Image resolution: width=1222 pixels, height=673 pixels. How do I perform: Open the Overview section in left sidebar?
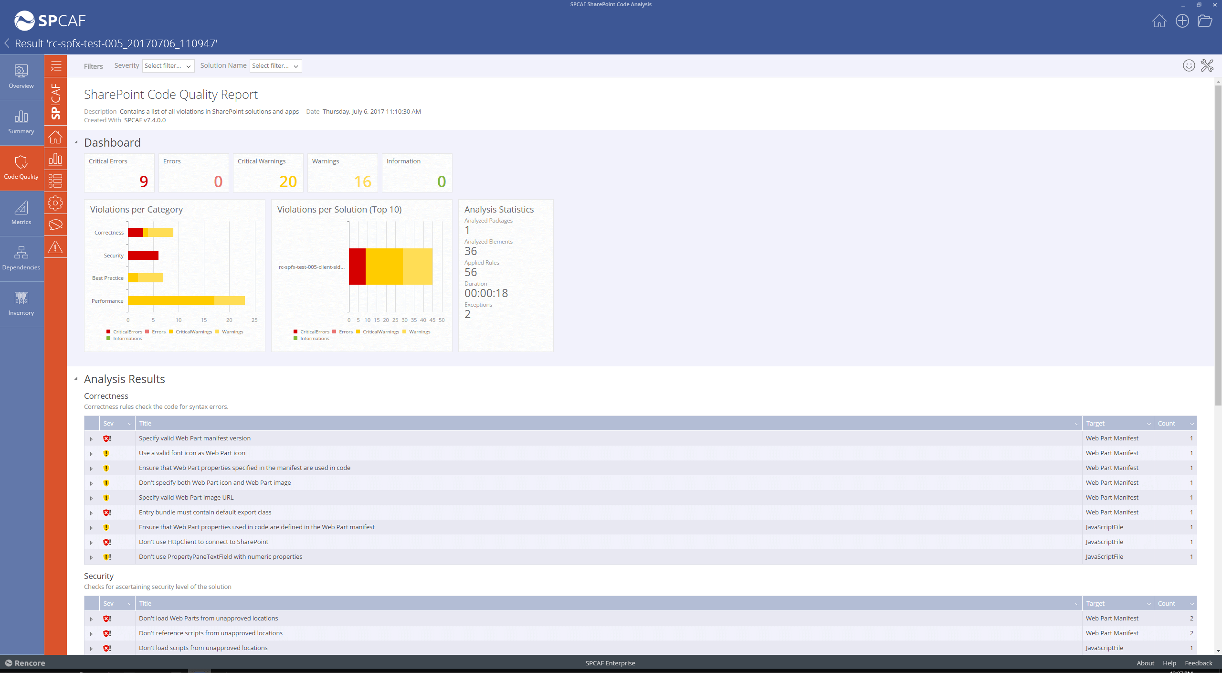click(x=21, y=77)
